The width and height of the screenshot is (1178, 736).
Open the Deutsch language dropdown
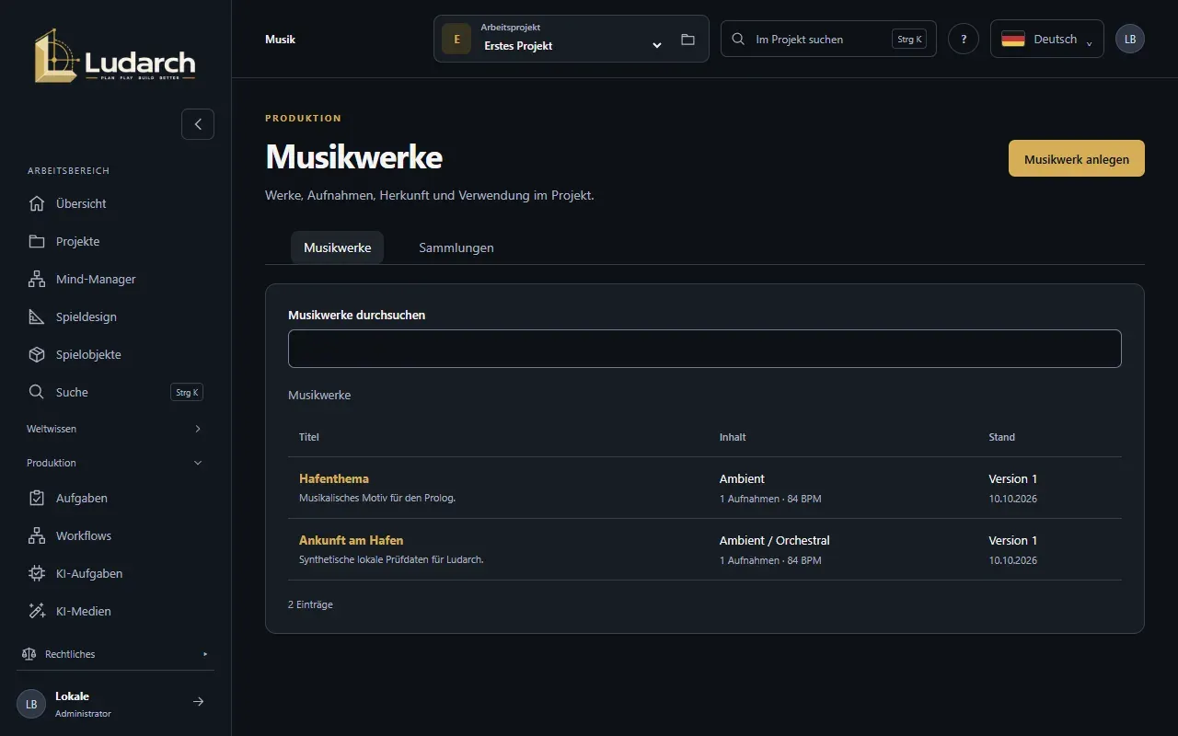1047,39
